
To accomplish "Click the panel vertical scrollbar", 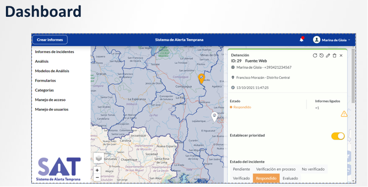I will pos(353,75).
